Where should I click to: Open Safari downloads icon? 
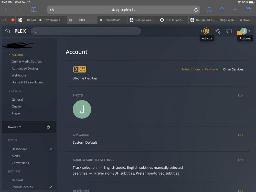[209, 10]
